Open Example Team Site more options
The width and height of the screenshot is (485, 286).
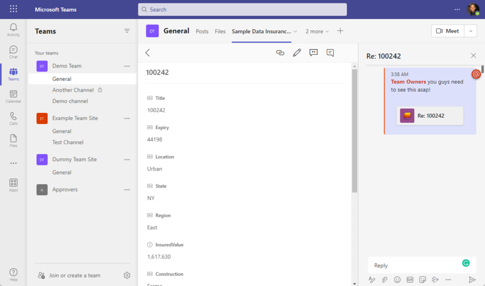tap(127, 118)
